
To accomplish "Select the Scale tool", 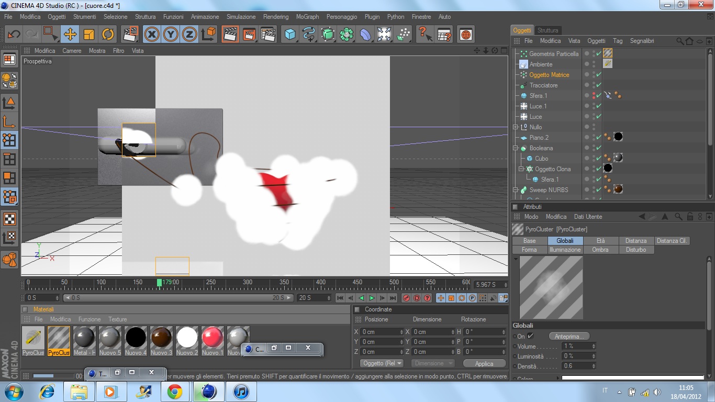I will 89,35.
